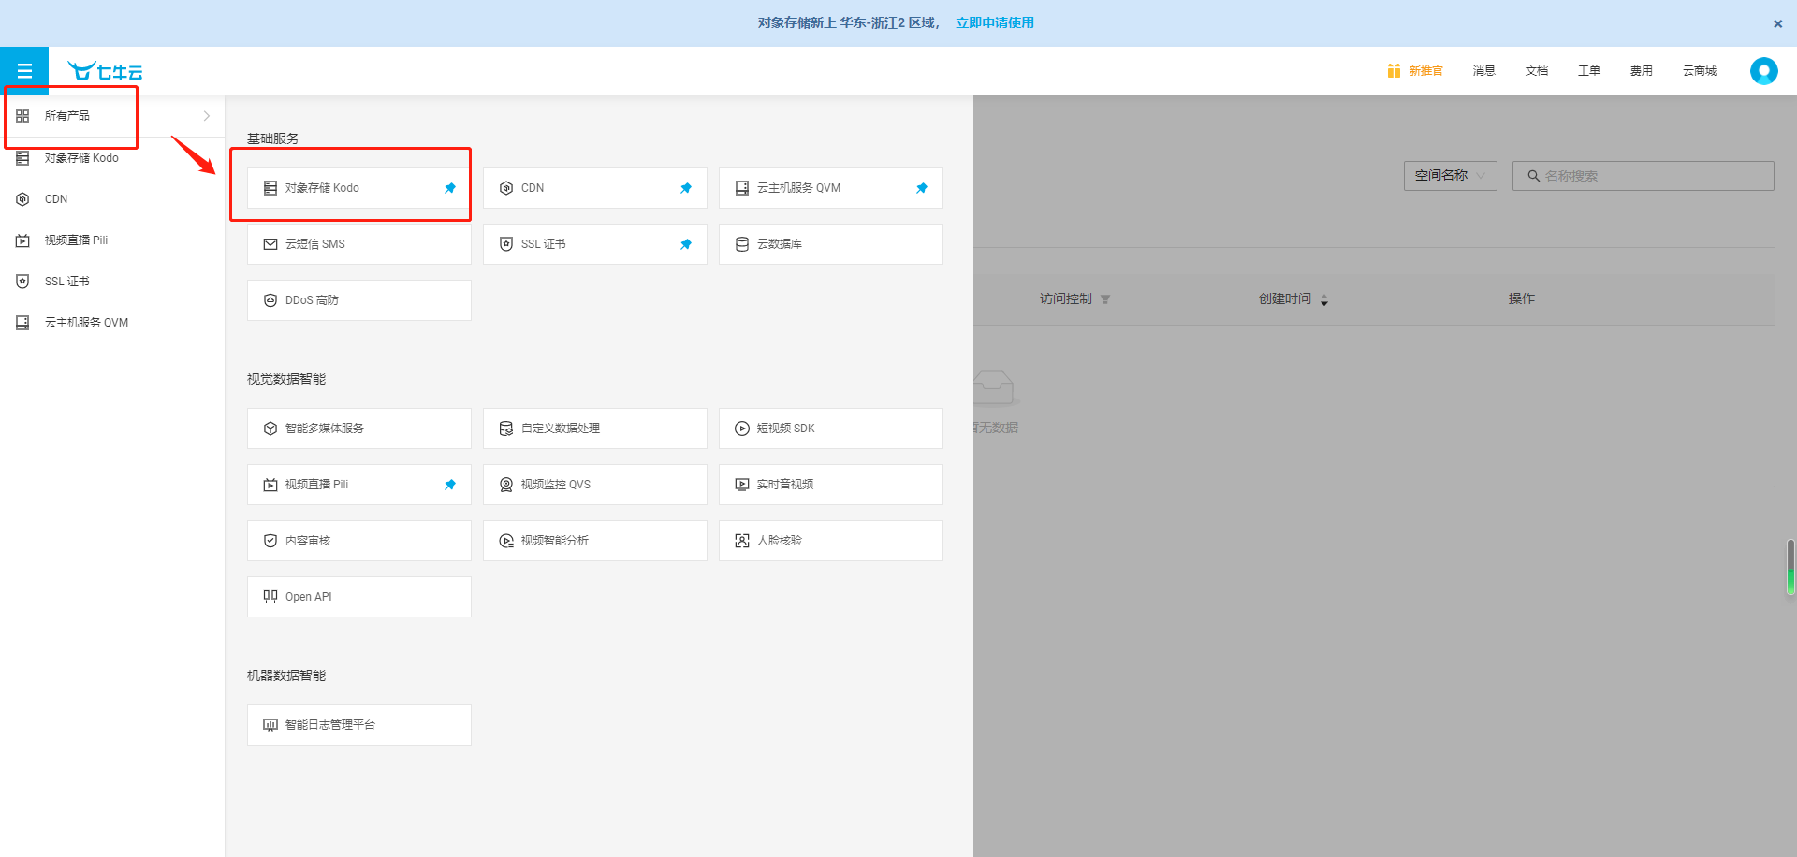Open 消息 in the top navigation

coord(1483,71)
